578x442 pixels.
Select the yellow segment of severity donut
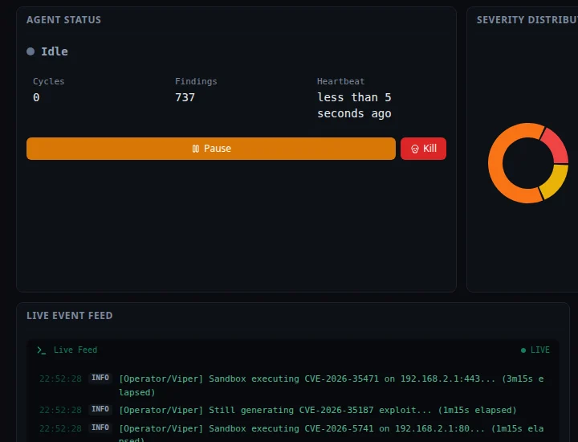556,181
